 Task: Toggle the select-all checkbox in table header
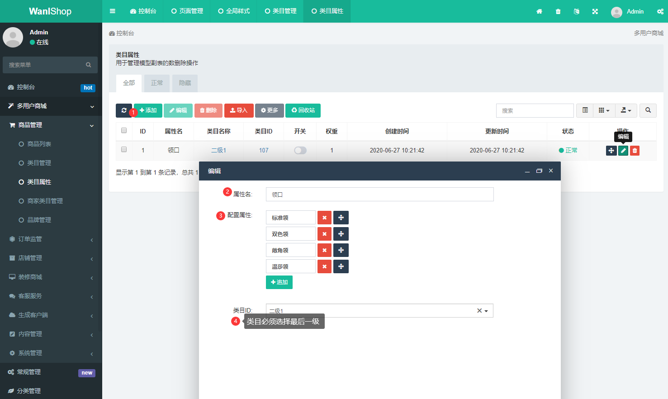tap(124, 130)
